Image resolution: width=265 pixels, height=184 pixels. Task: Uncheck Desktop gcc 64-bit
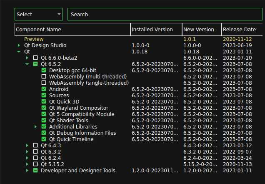[x=44, y=70]
